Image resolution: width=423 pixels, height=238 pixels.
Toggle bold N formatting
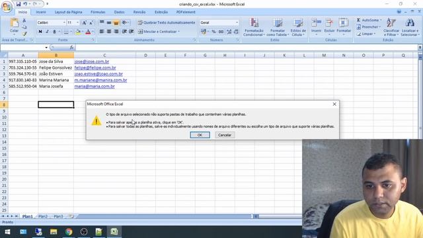[40, 32]
